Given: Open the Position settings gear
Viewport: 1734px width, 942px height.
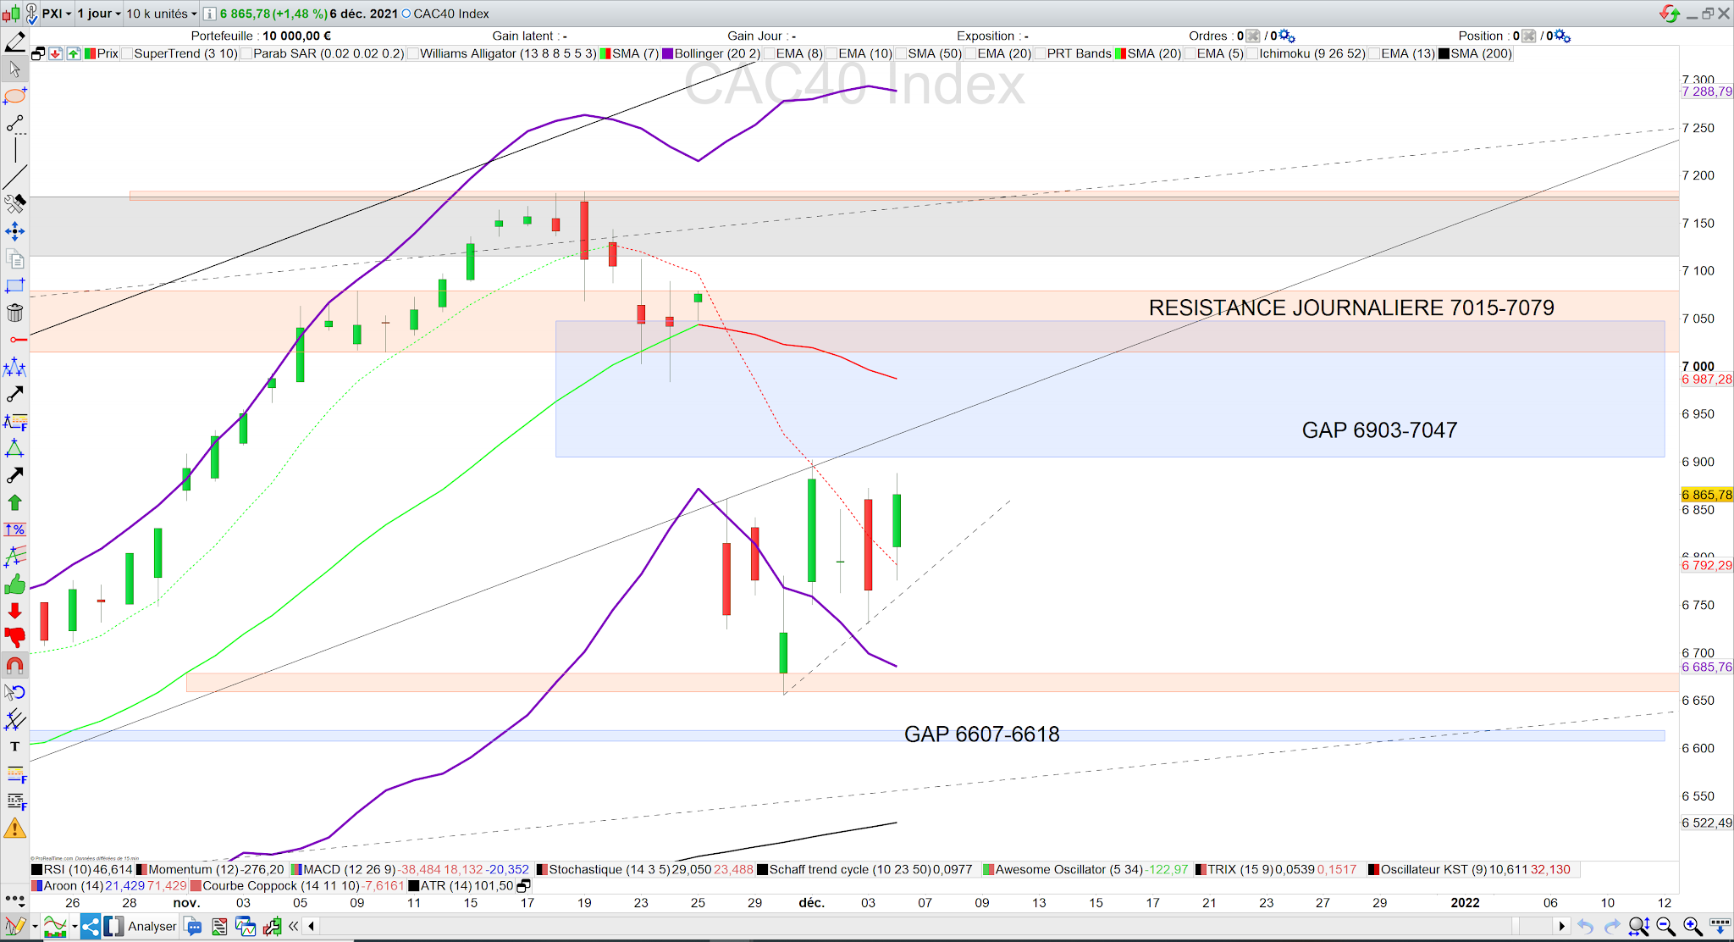Looking at the screenshot, I should pyautogui.click(x=1563, y=36).
